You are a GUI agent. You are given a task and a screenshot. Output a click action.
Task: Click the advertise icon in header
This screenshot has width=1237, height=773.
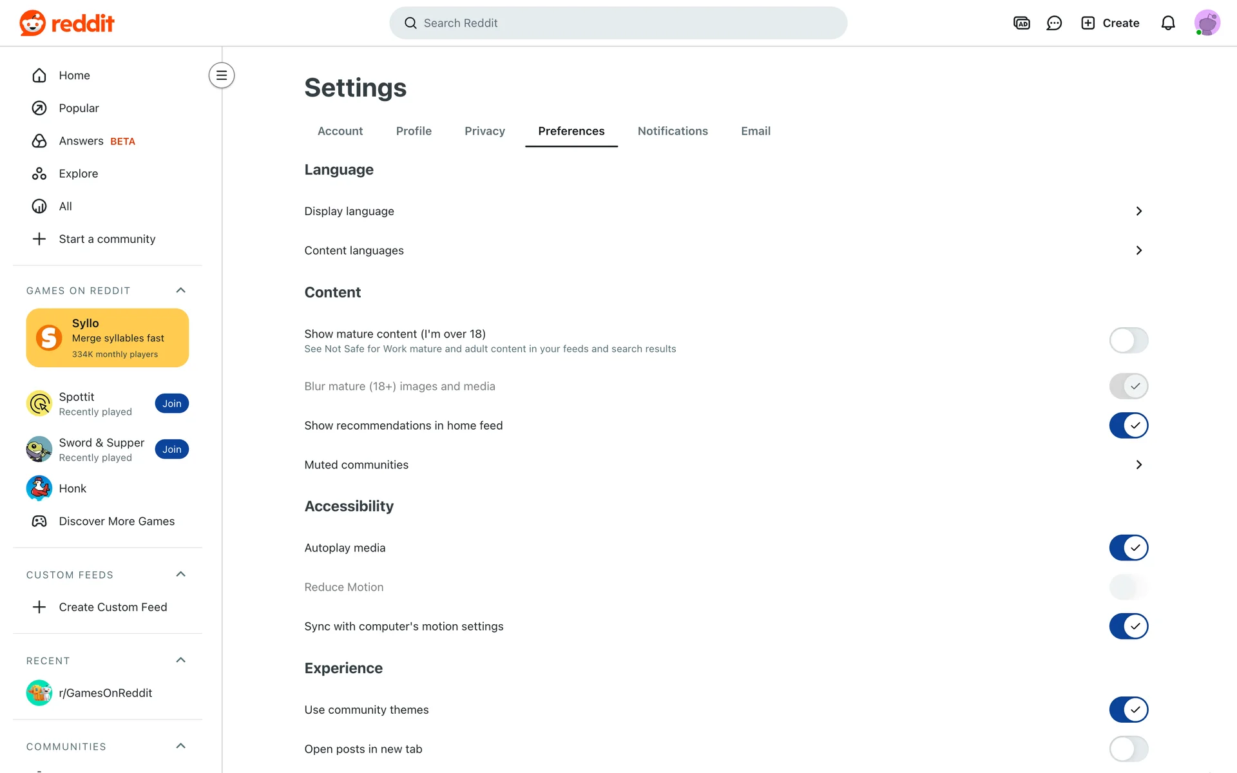[1021, 23]
